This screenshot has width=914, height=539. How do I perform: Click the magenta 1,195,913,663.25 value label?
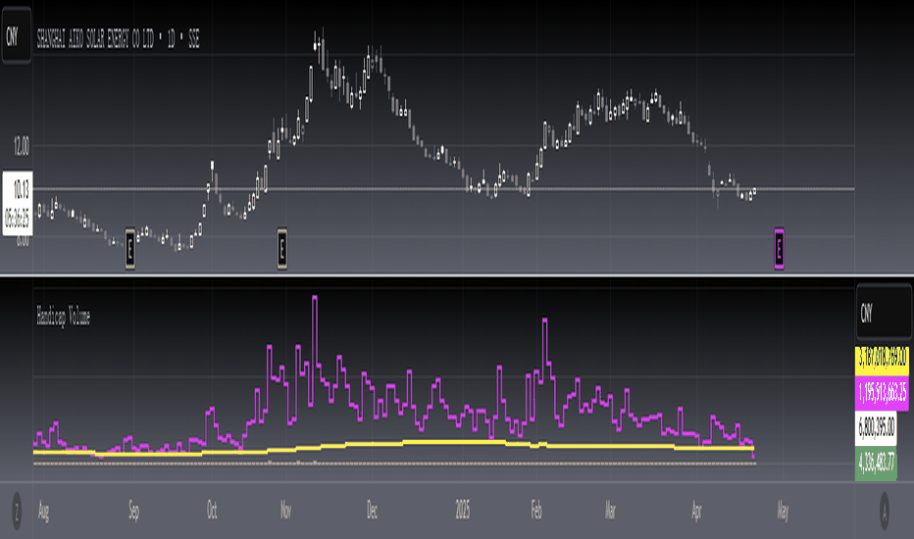(882, 393)
